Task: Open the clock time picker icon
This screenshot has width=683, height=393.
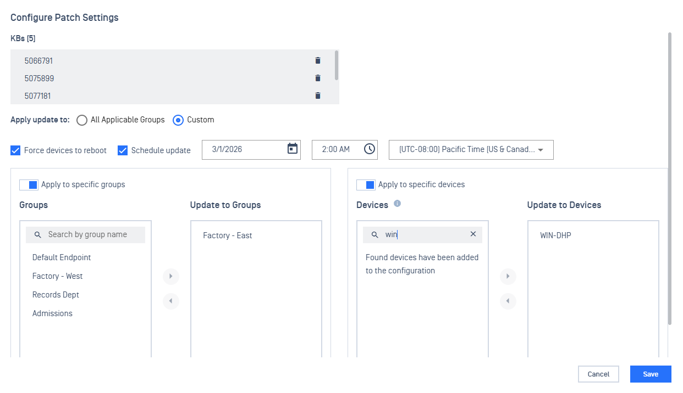Action: [x=370, y=149]
